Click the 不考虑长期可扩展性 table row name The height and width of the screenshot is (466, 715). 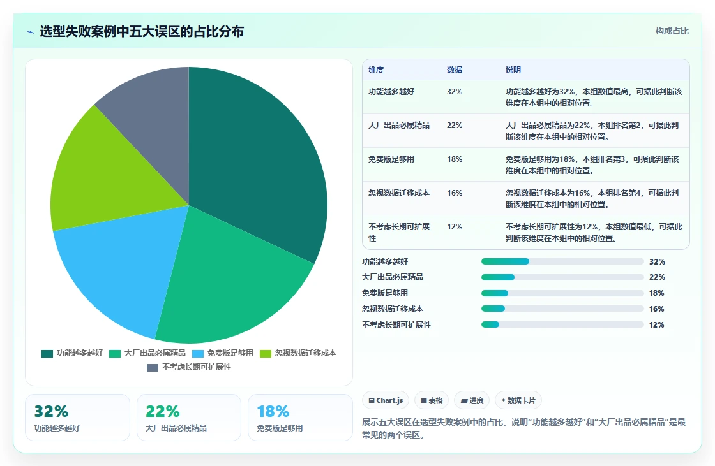pos(399,232)
